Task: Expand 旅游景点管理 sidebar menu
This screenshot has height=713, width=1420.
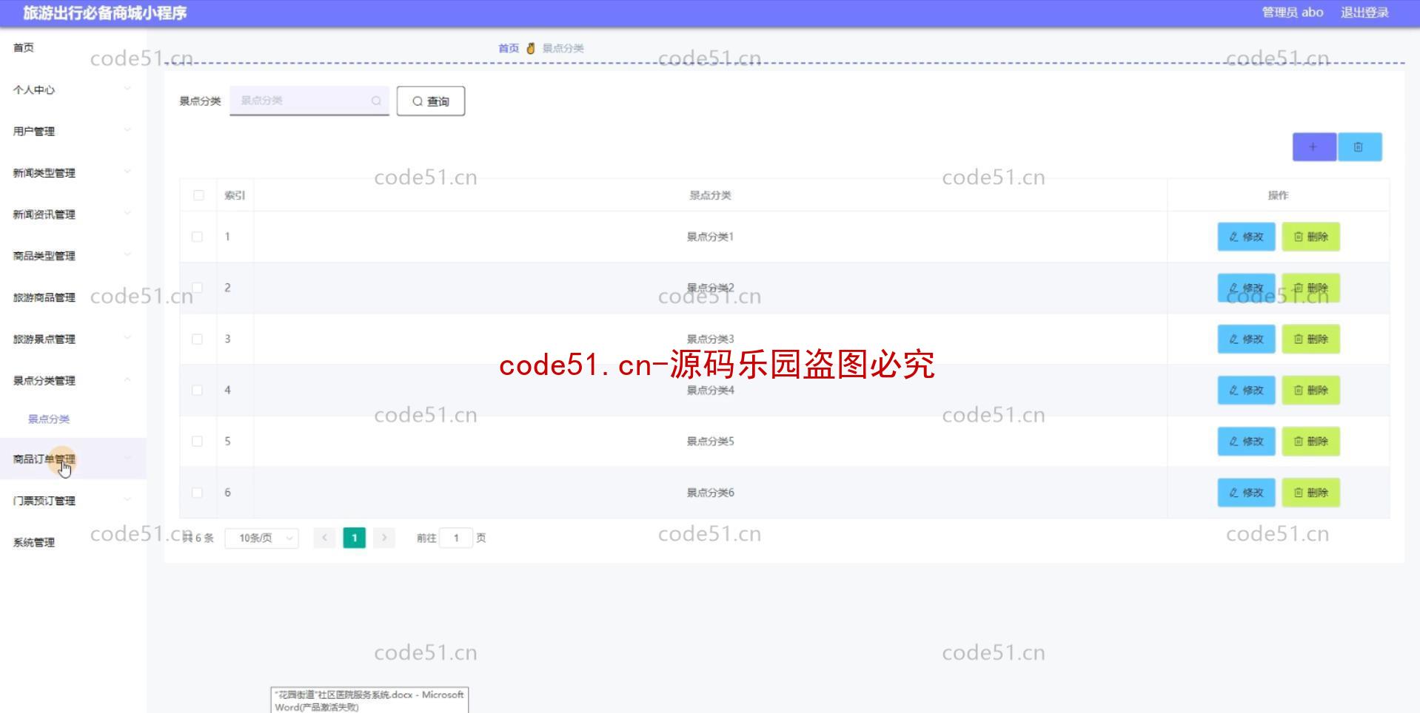Action: point(73,339)
